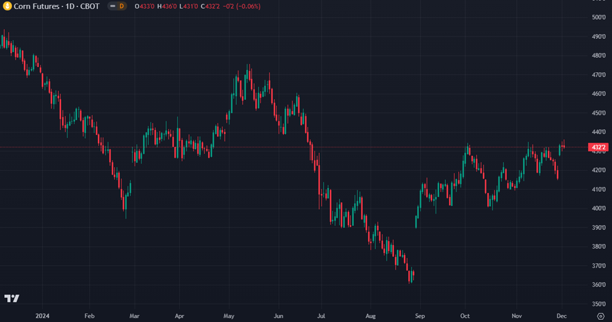The image size is (612, 322).
Task: Click the open price value O433'0
Action: (145, 6)
